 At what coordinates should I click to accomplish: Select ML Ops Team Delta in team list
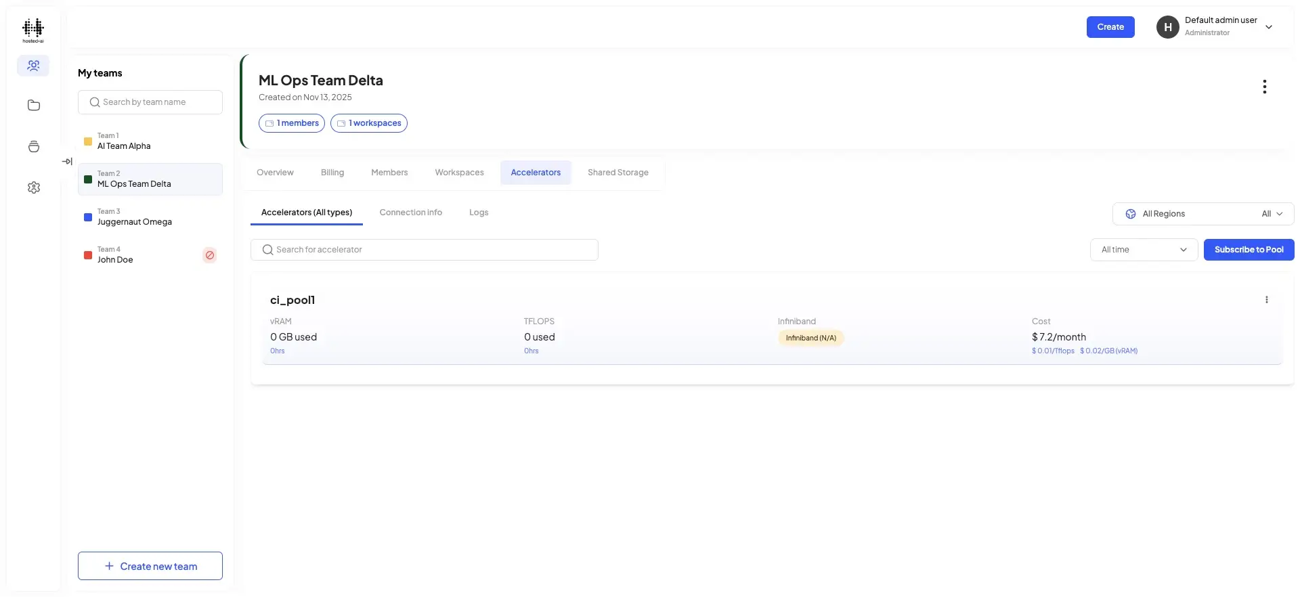point(150,179)
